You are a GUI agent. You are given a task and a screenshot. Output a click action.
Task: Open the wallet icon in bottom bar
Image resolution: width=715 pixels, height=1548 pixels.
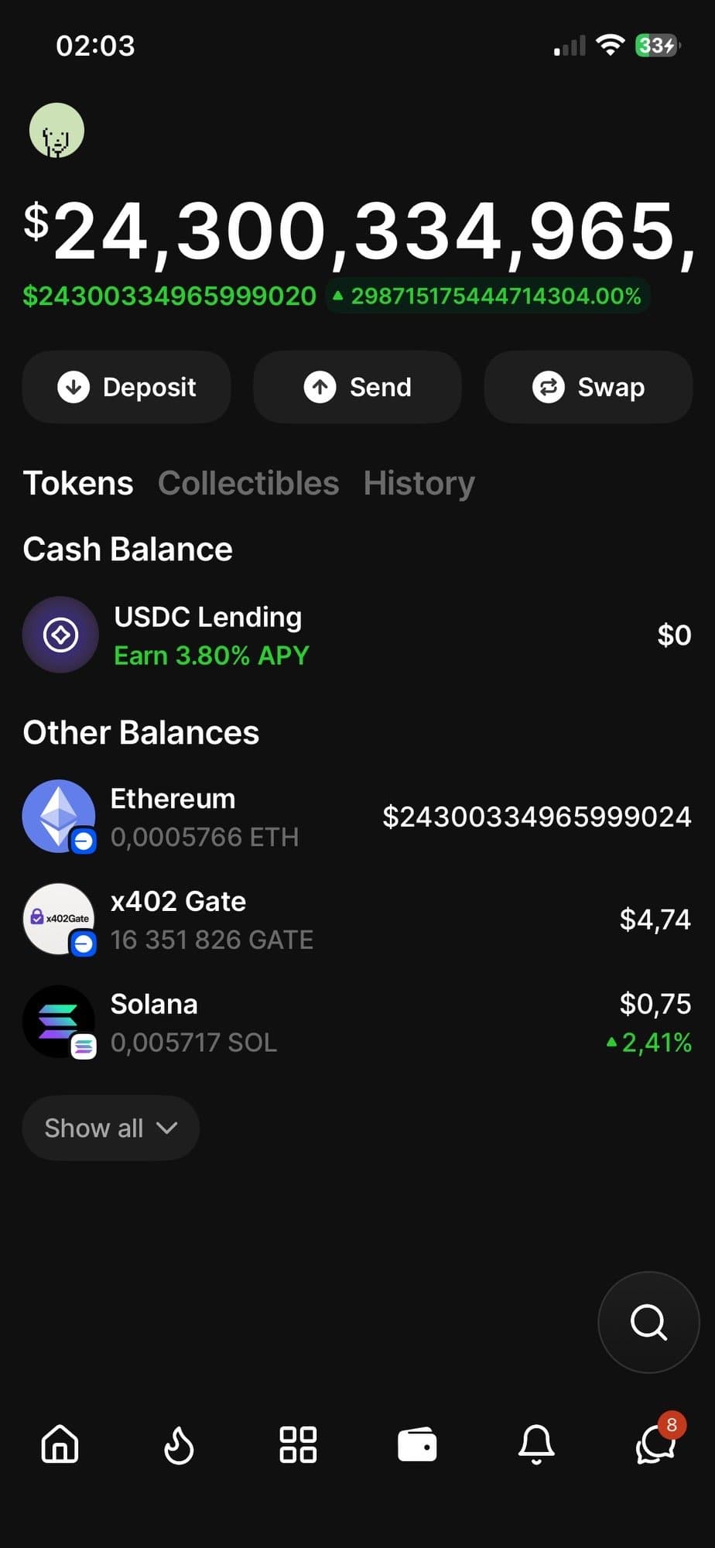pos(417,1444)
